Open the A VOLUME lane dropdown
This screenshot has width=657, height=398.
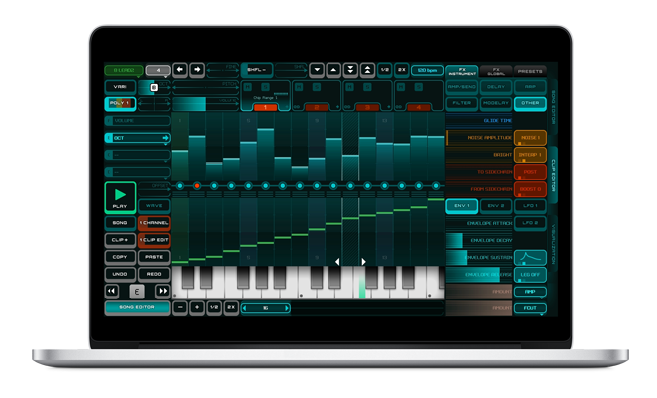click(x=137, y=121)
